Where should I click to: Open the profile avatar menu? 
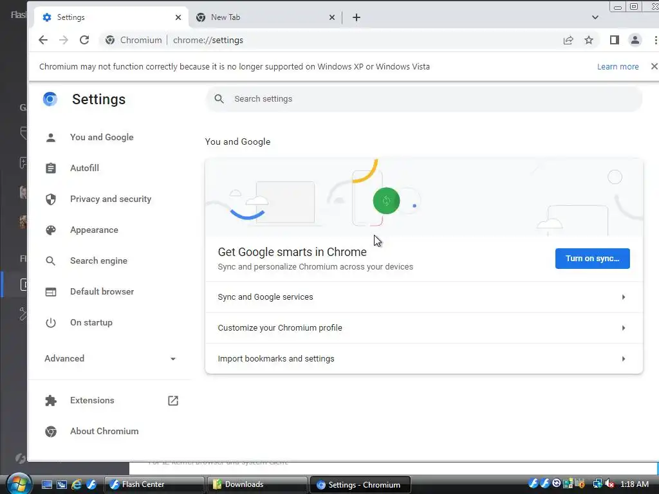[x=635, y=40]
